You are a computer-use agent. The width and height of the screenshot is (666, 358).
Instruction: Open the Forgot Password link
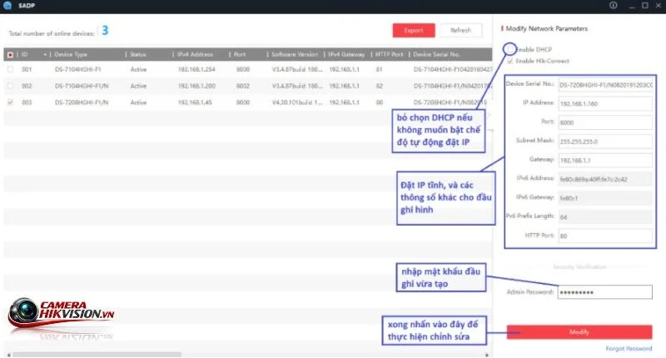coord(629,349)
